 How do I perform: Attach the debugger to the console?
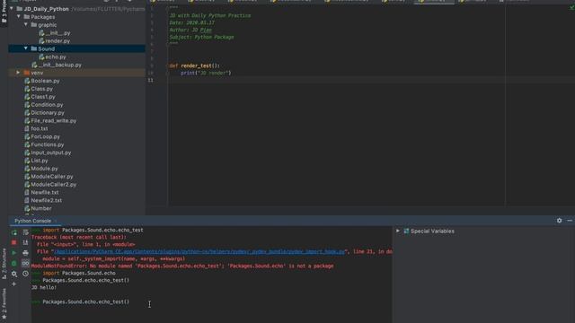coord(14,263)
